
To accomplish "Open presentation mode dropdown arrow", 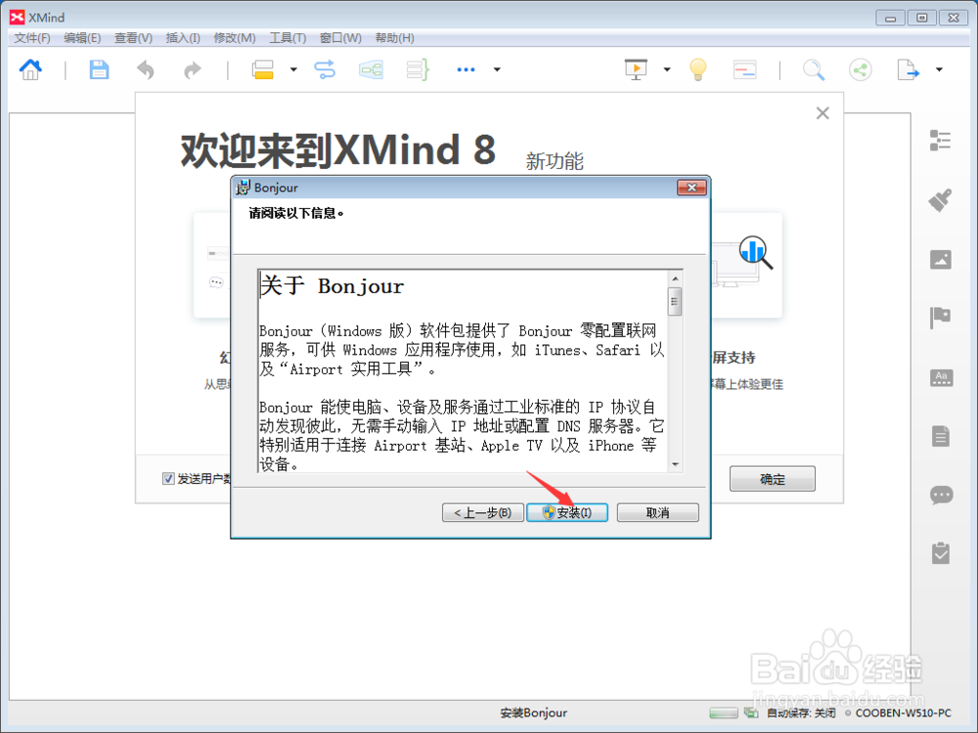I will (667, 69).
